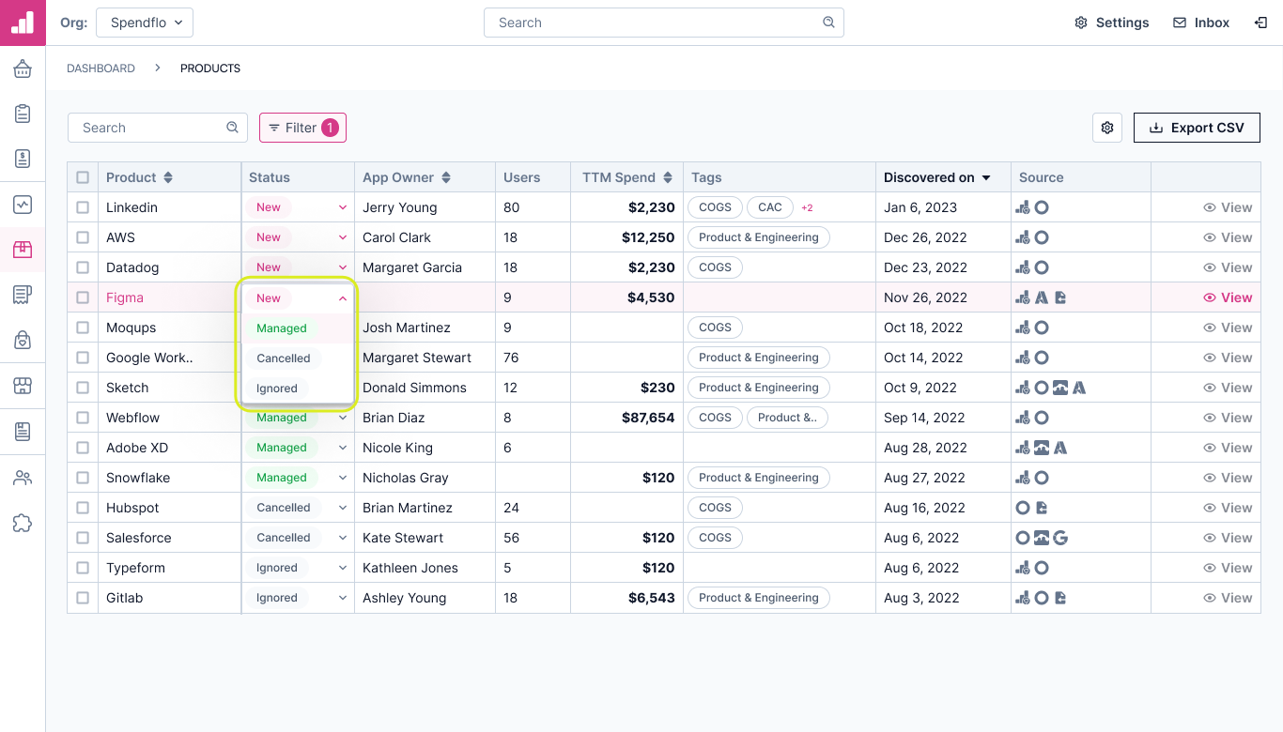The width and height of the screenshot is (1283, 732).
Task: Open the clipboard sidebar icon
Action: coord(23,114)
